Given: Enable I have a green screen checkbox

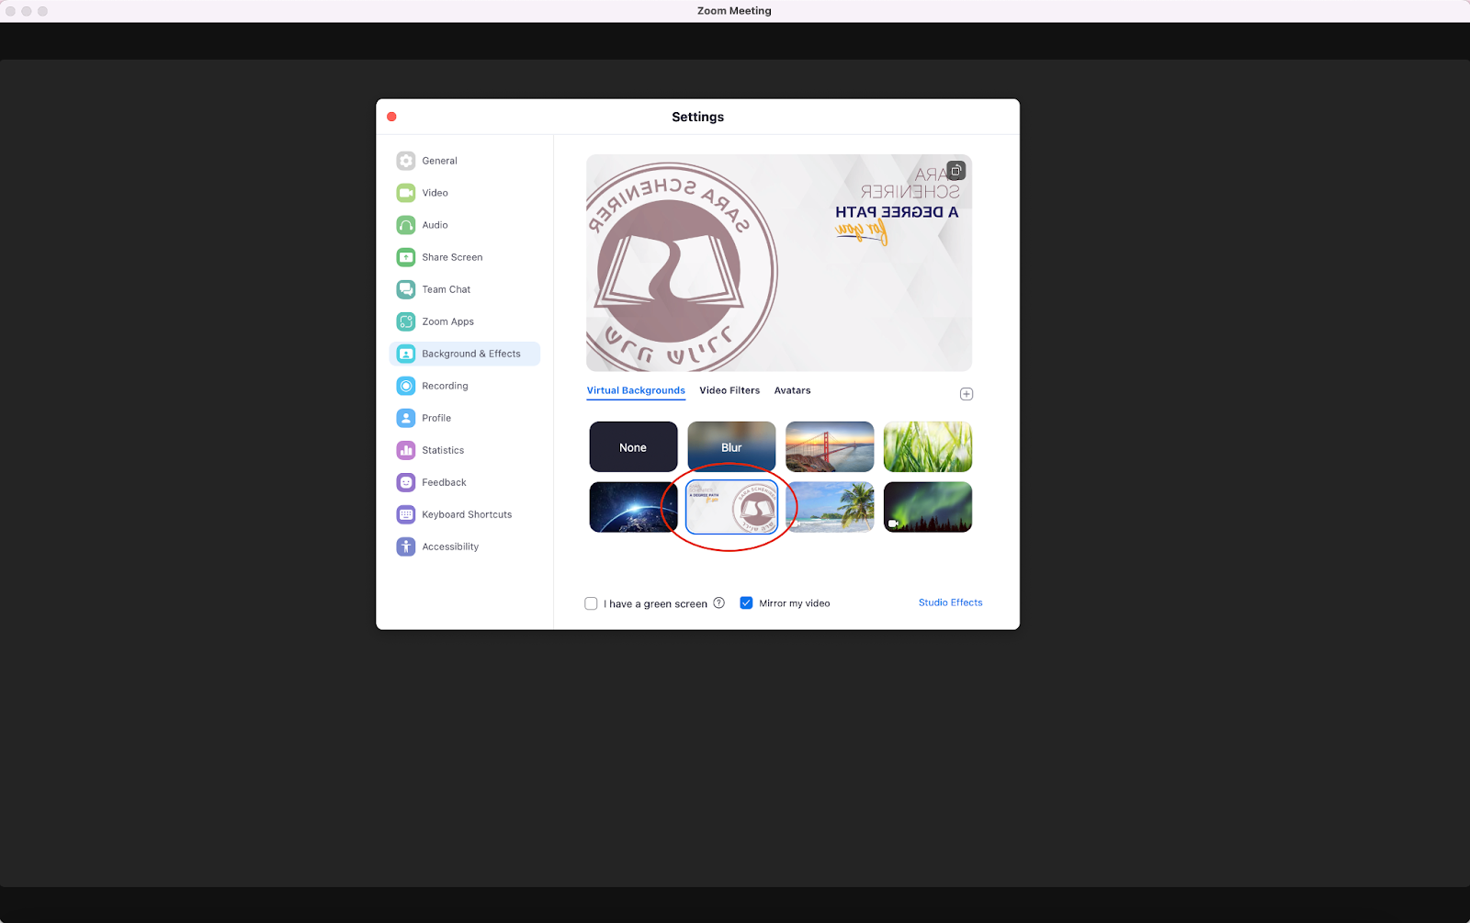Looking at the screenshot, I should pyautogui.click(x=591, y=603).
